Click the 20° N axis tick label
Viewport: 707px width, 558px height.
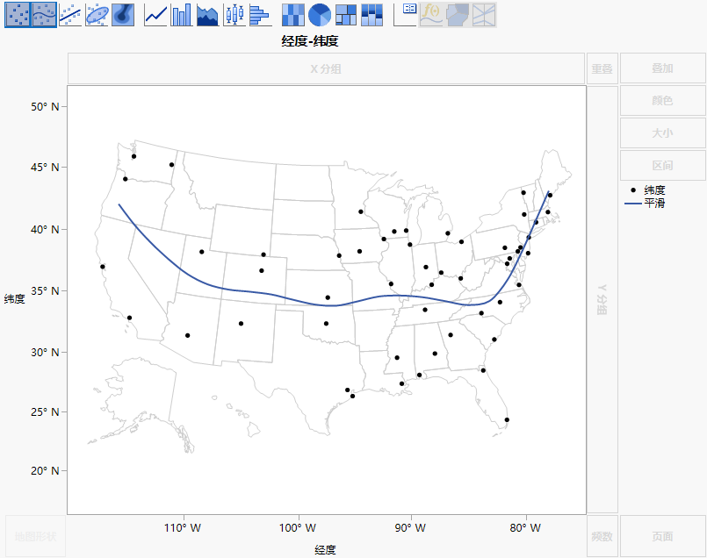(45, 470)
